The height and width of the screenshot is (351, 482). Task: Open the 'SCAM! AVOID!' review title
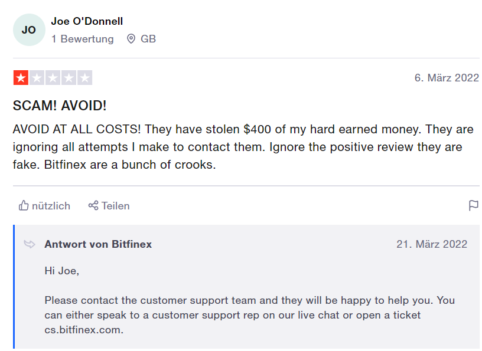60,106
